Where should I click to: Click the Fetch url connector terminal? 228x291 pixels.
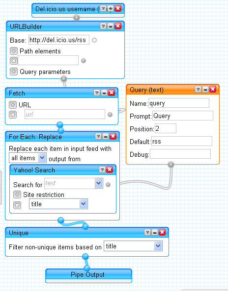[x=110, y=115]
